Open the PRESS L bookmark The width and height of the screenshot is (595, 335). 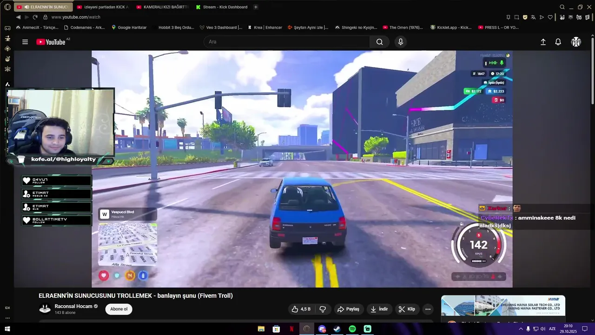[498, 27]
